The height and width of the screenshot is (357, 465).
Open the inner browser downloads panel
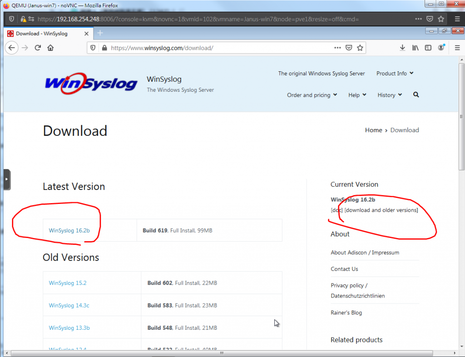point(402,48)
